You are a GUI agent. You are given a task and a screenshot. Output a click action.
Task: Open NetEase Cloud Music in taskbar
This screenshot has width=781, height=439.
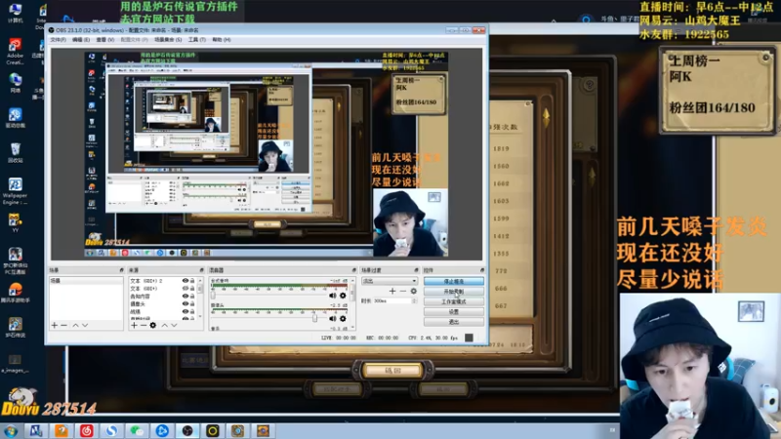[x=87, y=430]
